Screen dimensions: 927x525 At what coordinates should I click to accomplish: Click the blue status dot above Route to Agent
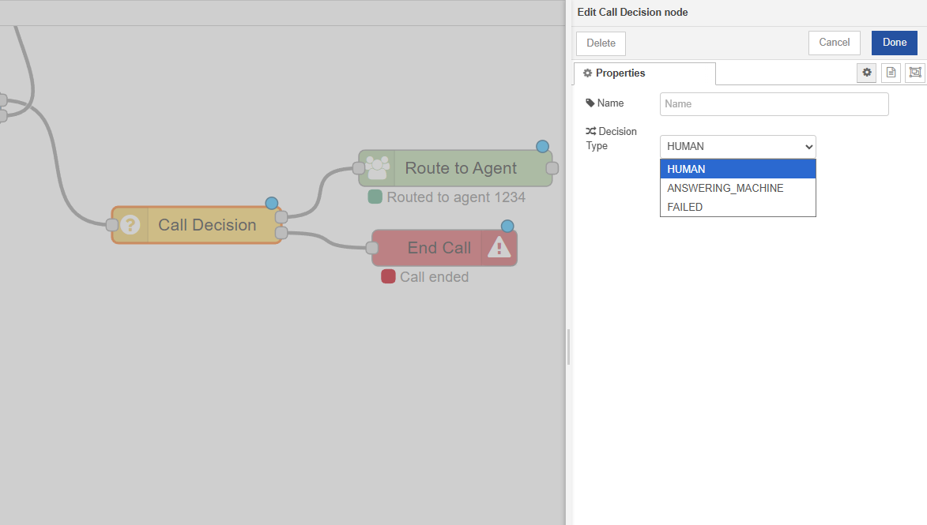tap(542, 146)
